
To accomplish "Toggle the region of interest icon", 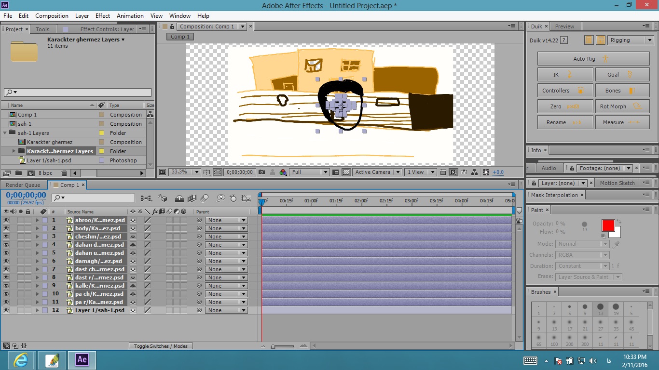I will pyautogui.click(x=336, y=172).
